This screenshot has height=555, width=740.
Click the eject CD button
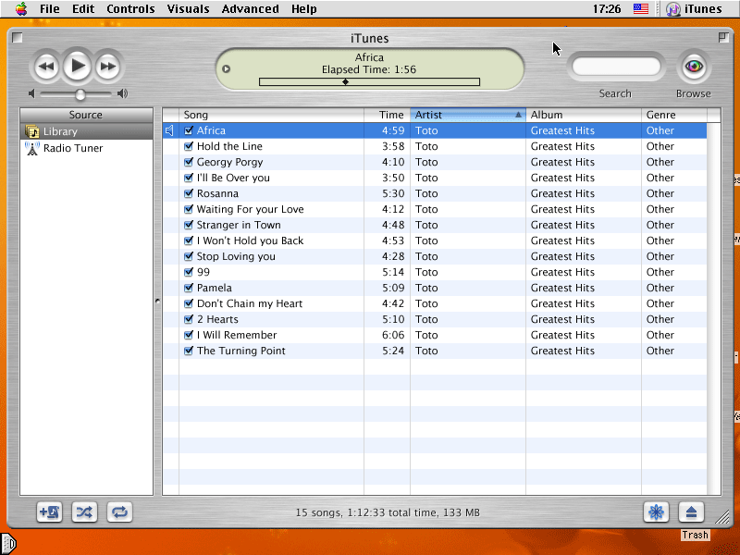point(691,512)
